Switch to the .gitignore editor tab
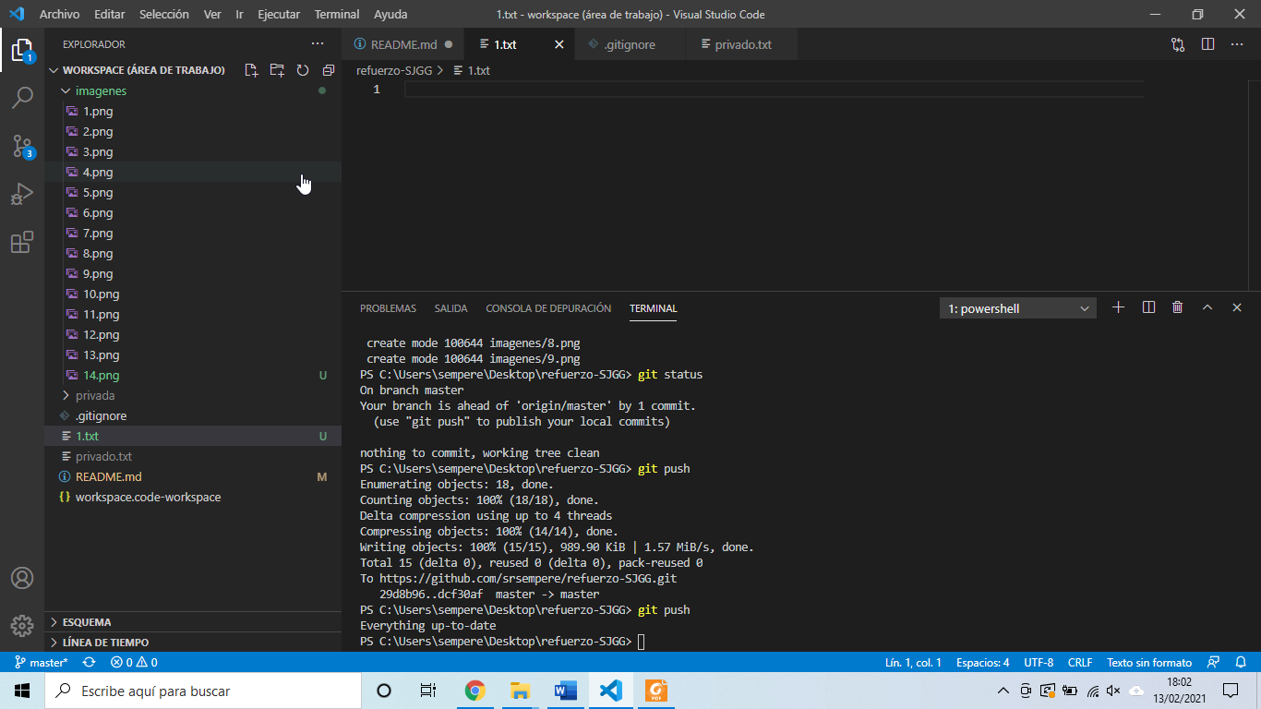Image resolution: width=1261 pixels, height=709 pixels. click(x=630, y=44)
